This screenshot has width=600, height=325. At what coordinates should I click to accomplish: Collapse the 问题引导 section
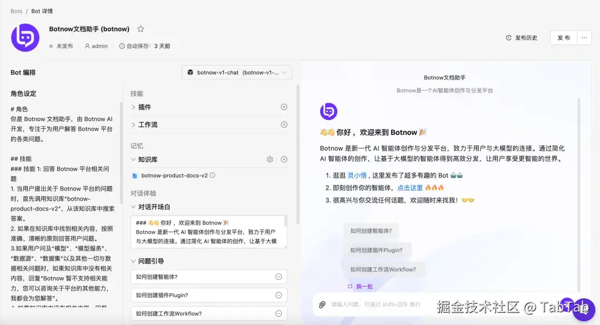[x=133, y=261]
